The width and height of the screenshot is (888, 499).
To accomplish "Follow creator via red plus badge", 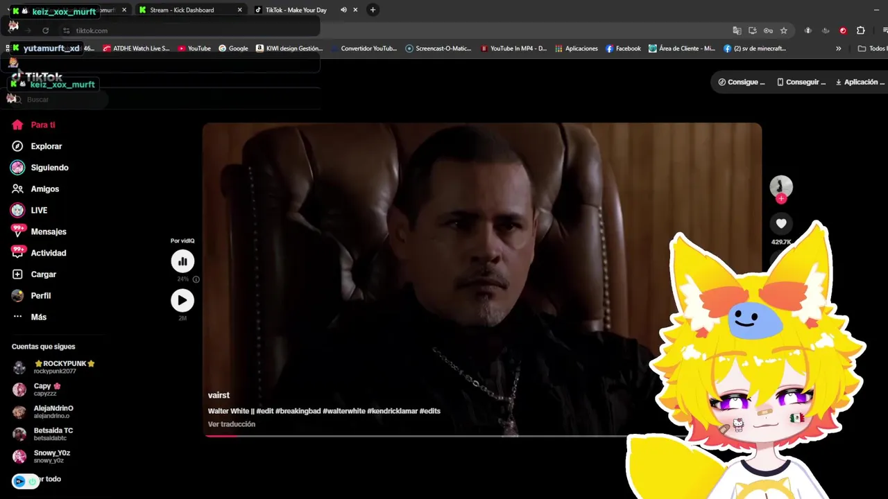I will 781,199.
